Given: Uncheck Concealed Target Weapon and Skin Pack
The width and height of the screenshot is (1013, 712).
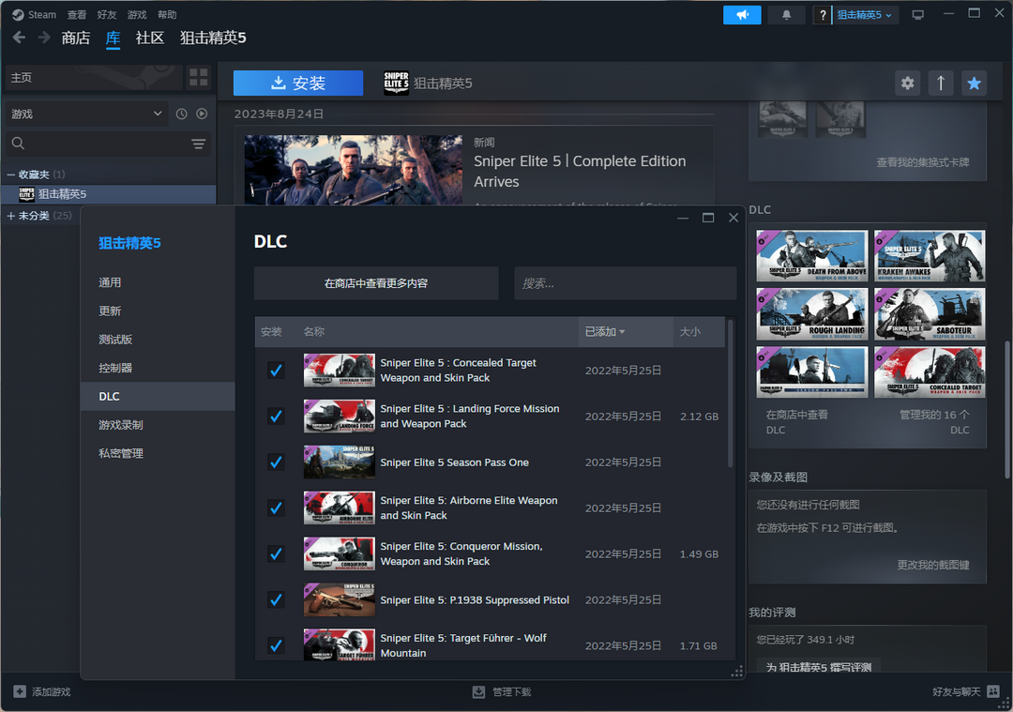Looking at the screenshot, I should [x=276, y=371].
